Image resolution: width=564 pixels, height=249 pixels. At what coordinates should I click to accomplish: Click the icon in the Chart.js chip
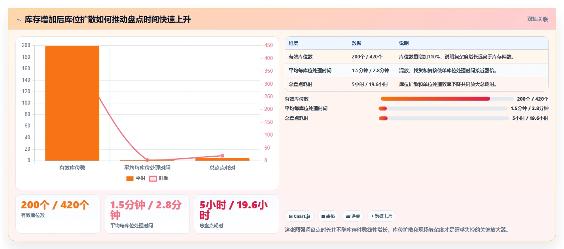click(x=291, y=216)
